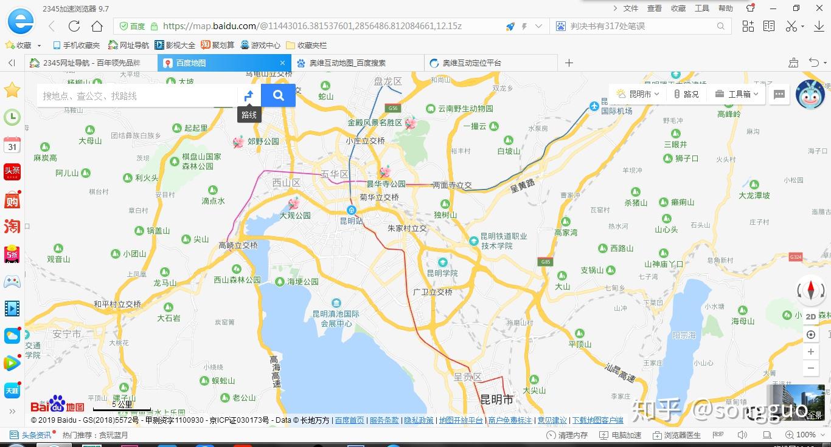Toggle the 路况 traffic layer
The height and width of the screenshot is (447, 831).
[686, 94]
